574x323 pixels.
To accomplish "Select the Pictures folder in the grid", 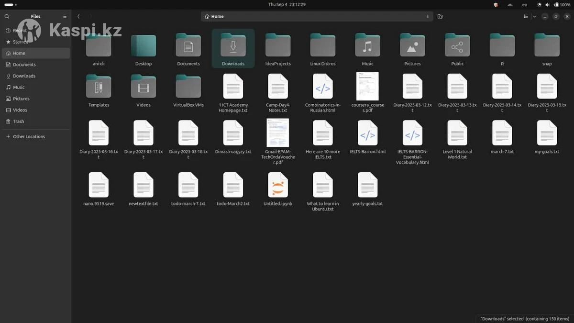I will coord(412,46).
